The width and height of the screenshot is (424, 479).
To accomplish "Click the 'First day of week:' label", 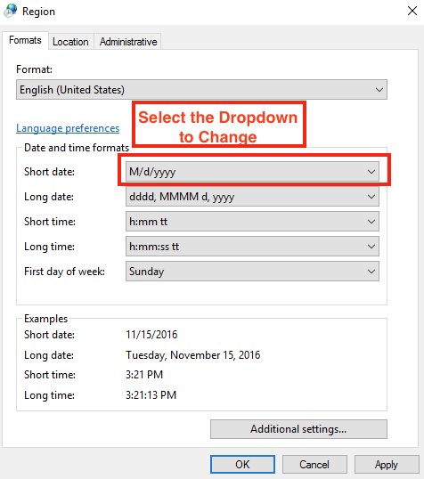I will 64,272.
